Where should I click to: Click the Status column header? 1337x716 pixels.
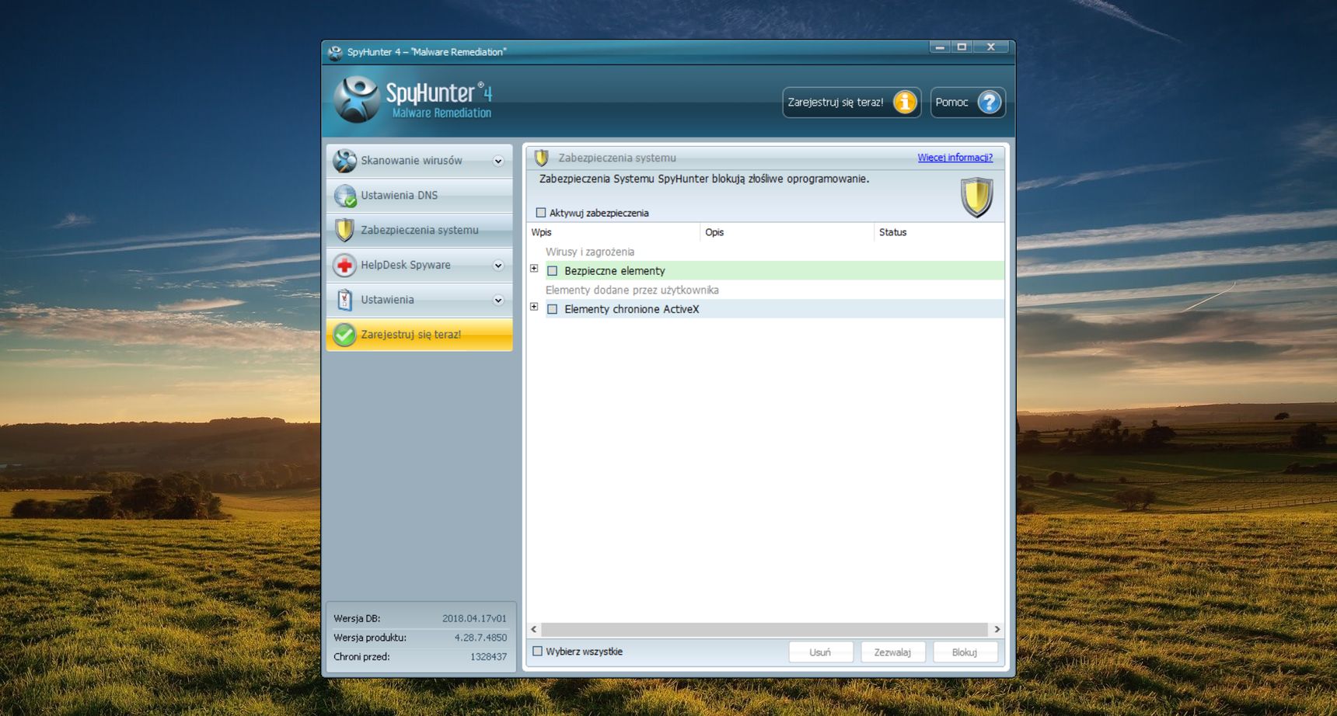click(939, 232)
